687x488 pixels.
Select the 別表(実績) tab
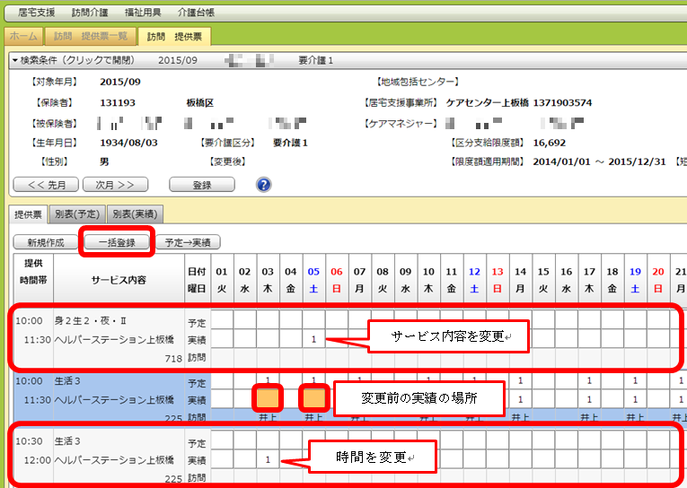[134, 213]
